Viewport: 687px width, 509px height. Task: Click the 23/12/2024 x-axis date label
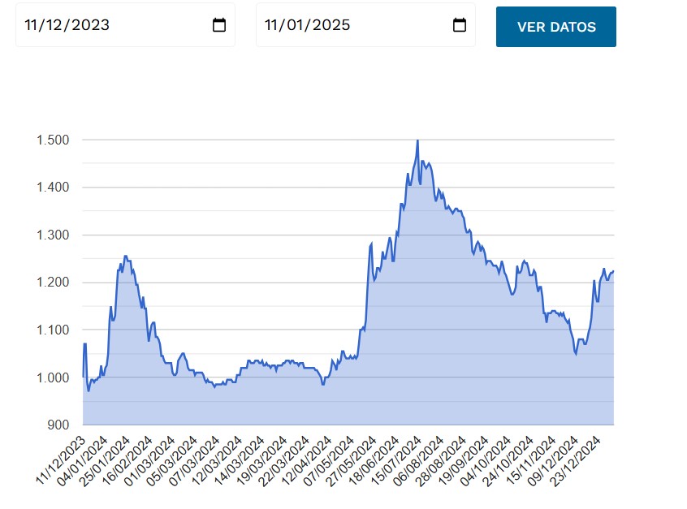(x=575, y=460)
